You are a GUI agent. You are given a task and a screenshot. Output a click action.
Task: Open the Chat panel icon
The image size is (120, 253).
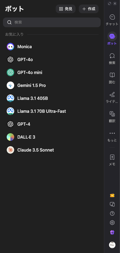click(112, 17)
